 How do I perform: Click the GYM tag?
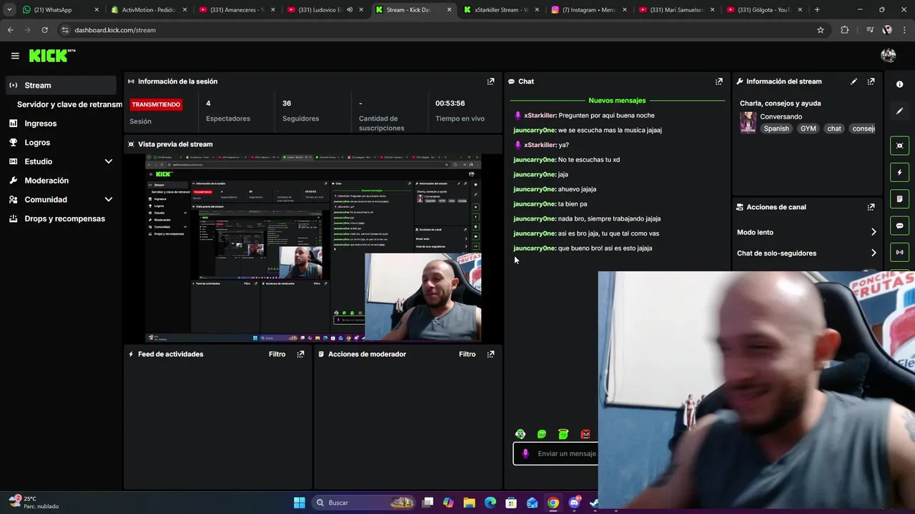(x=808, y=128)
